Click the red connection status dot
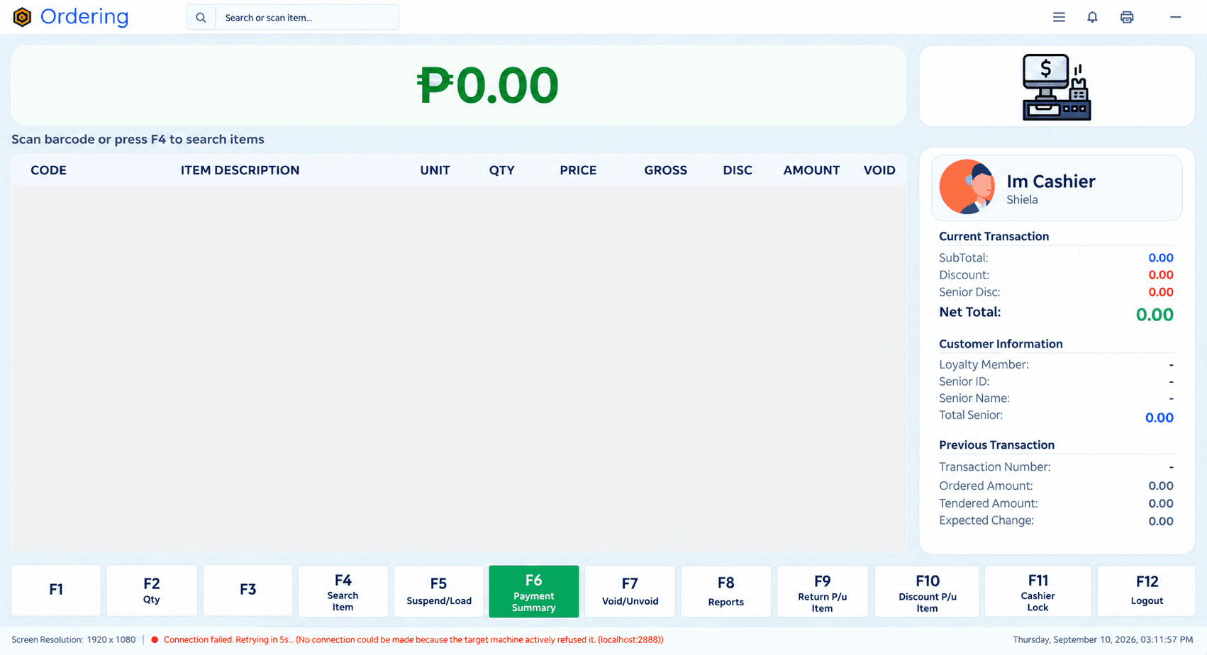This screenshot has height=655, width=1207. click(x=155, y=639)
